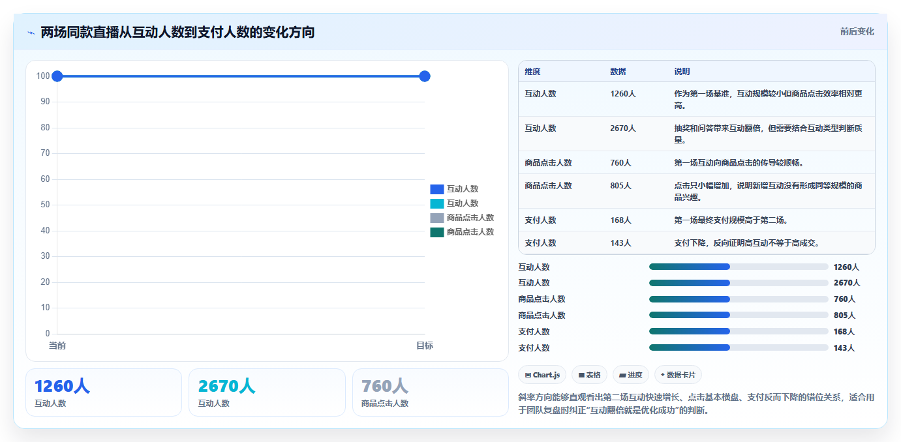Click the note '支付下降，反向证明高互动不等于高成交。'
Viewport: 901px width, 442px height.
coord(746,243)
